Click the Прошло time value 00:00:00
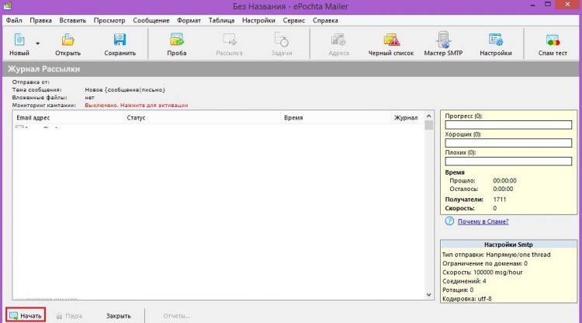The image size is (582, 323). (x=504, y=181)
